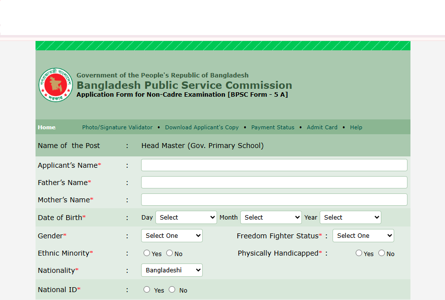Image resolution: width=445 pixels, height=300 pixels.
Task: Click the Bangladesh government seal logo
Action: [55, 85]
